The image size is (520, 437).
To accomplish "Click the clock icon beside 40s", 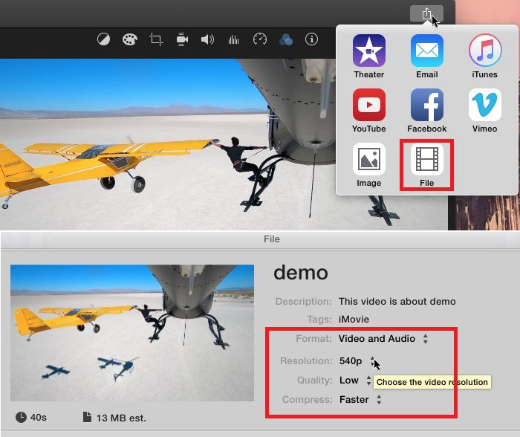I will click(x=22, y=417).
